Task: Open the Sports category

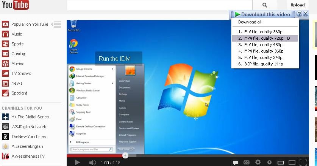Action: [17, 44]
